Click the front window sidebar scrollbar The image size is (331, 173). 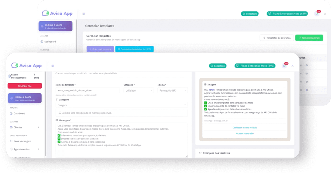(46, 114)
